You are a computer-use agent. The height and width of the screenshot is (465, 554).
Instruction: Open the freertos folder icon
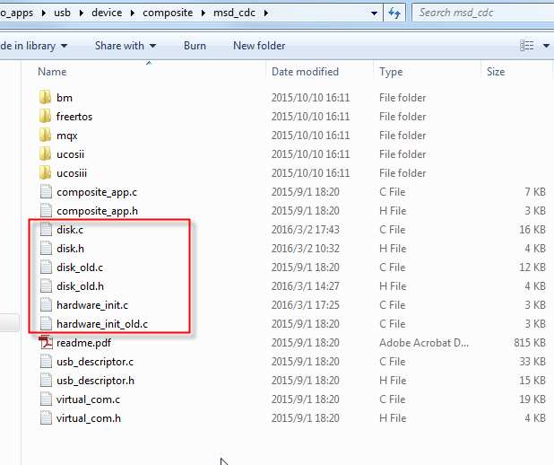click(45, 116)
